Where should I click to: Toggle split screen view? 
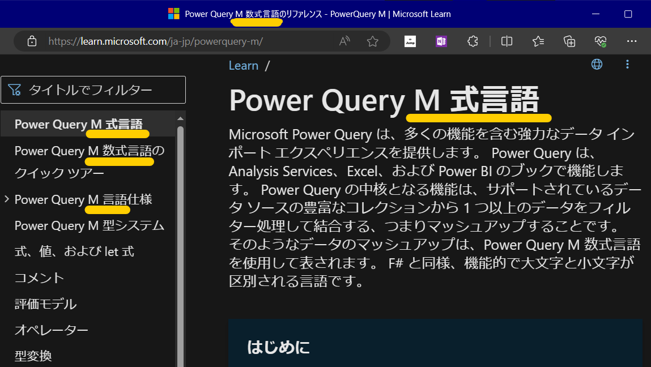[506, 41]
